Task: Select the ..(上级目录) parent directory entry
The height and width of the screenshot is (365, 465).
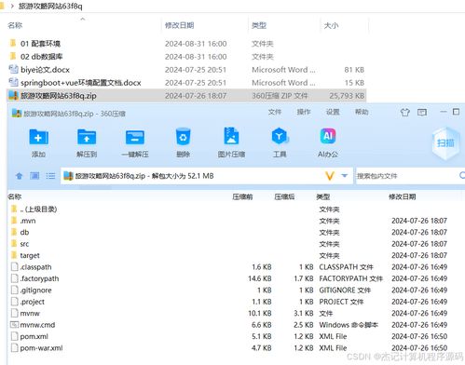Action: point(38,210)
